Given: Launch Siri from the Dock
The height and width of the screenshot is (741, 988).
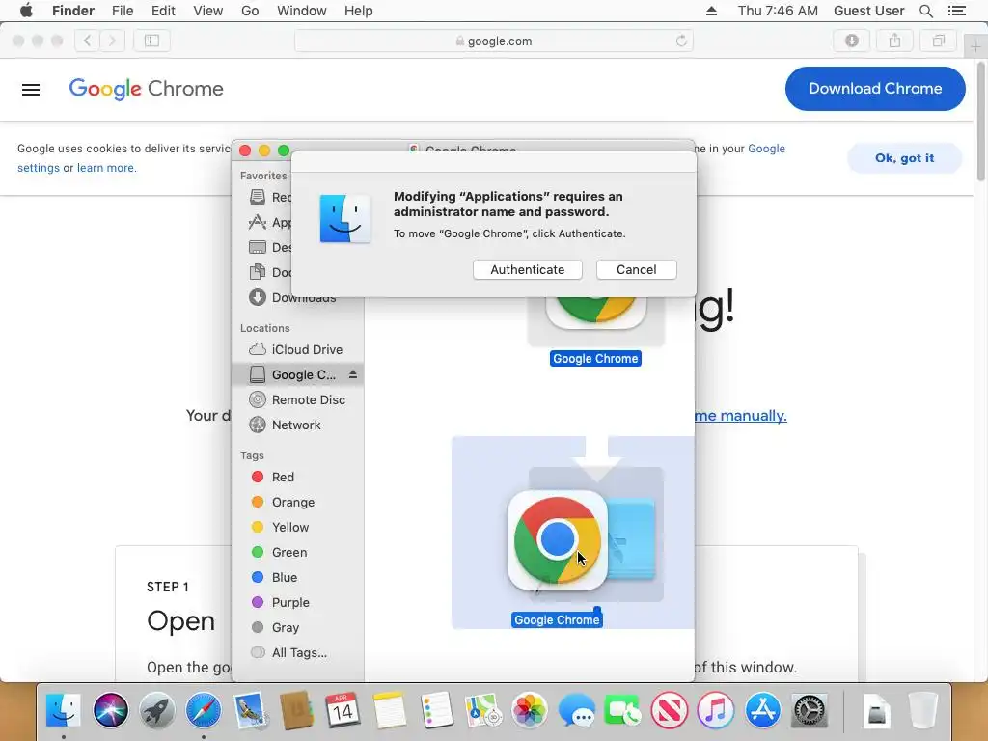Looking at the screenshot, I should [110, 711].
